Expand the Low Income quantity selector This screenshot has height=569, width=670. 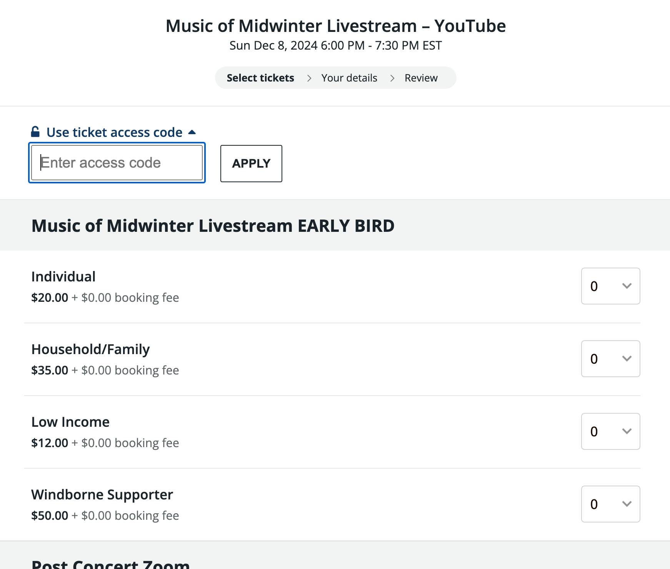610,431
